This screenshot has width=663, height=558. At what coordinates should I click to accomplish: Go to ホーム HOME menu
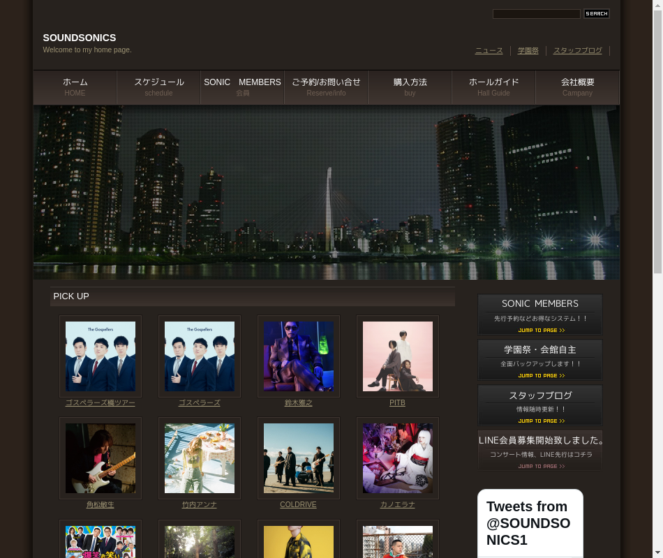75,87
